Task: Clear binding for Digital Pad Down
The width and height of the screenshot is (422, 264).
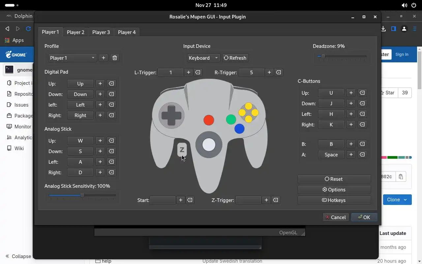Action: click(x=111, y=94)
